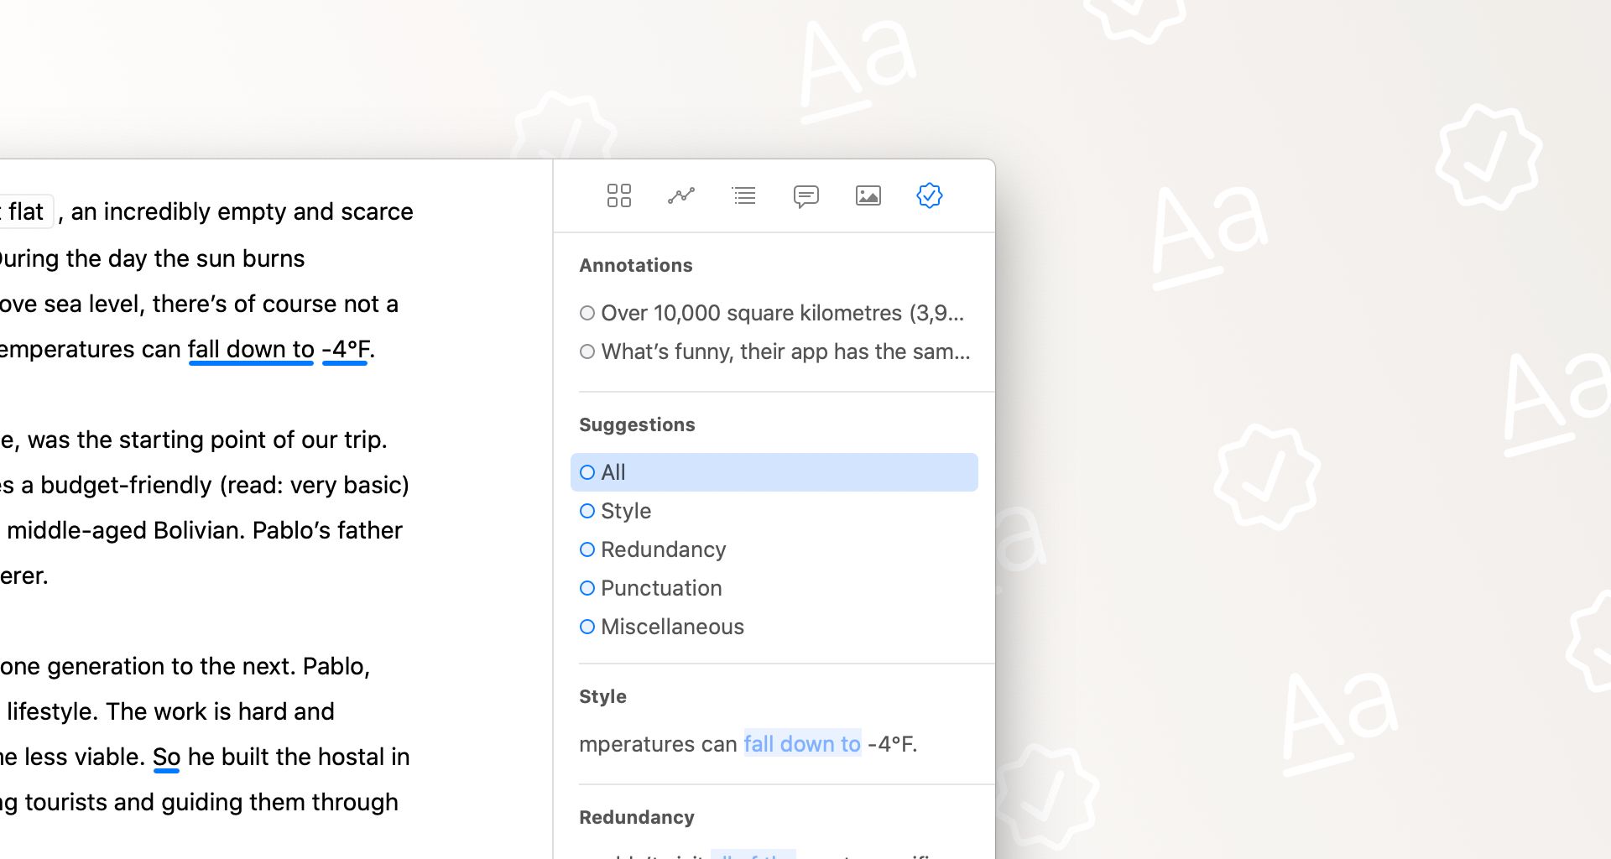This screenshot has width=1611, height=859.
Task: Open the comments panel
Action: [805, 195]
